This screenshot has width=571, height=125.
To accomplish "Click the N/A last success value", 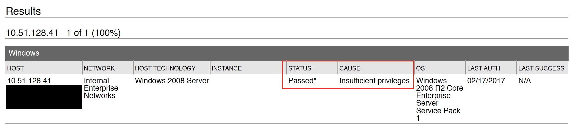I will 524,81.
